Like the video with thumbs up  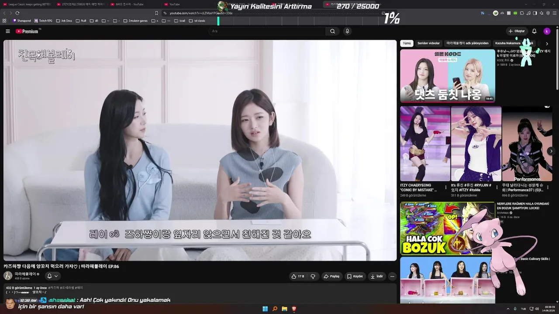pos(298,276)
